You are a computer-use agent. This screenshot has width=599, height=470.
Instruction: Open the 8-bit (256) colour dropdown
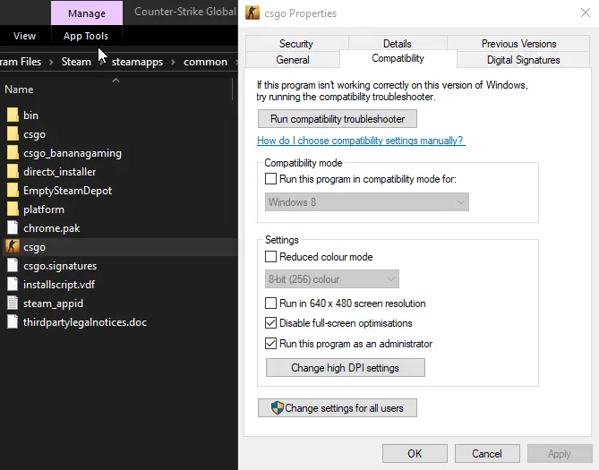click(332, 279)
